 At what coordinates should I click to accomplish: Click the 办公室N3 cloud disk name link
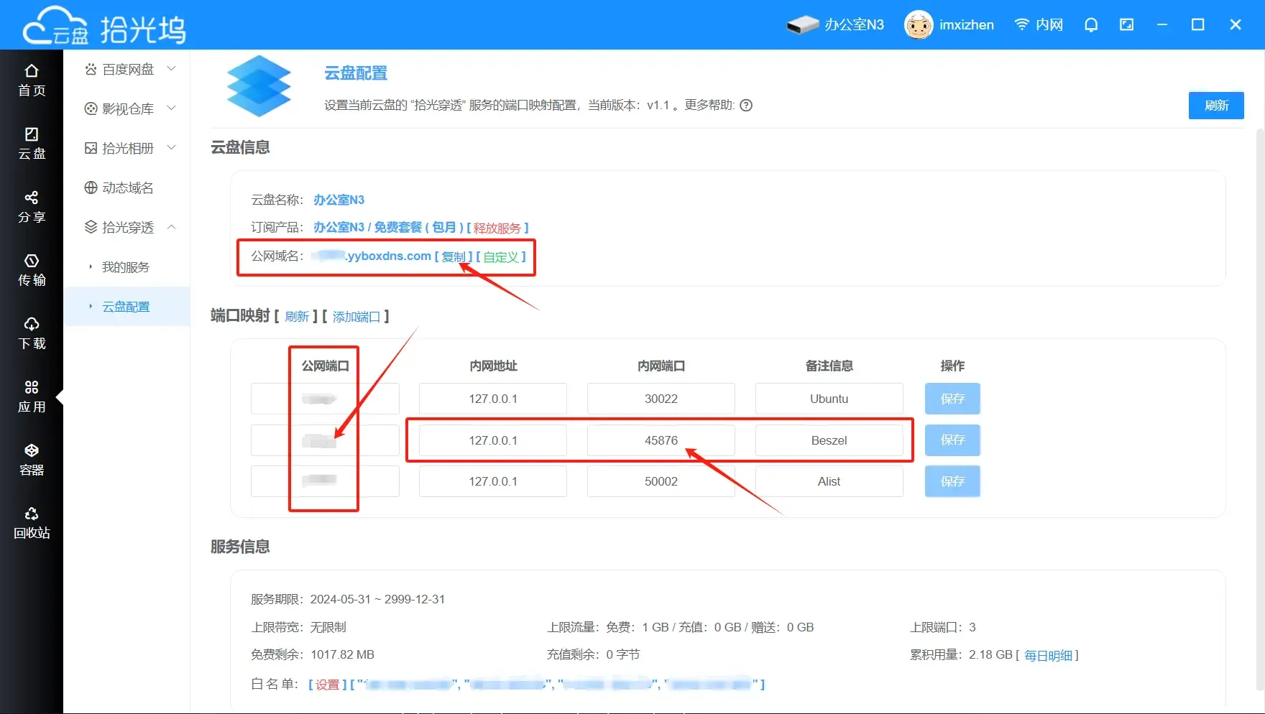point(339,200)
